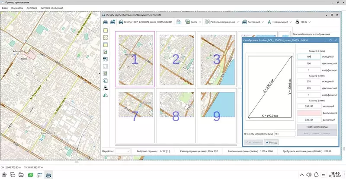The height and width of the screenshot is (179, 346).
Task: Click the printer application icon in the taskbar
Action: [48, 175]
